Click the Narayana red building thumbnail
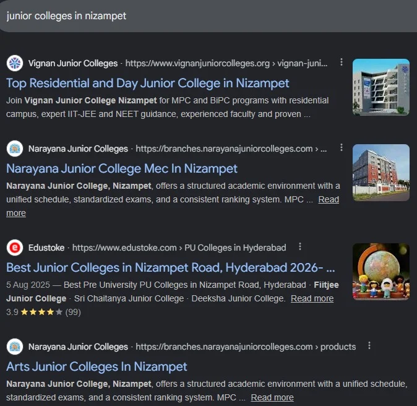The image size is (417, 406). pyautogui.click(x=381, y=173)
